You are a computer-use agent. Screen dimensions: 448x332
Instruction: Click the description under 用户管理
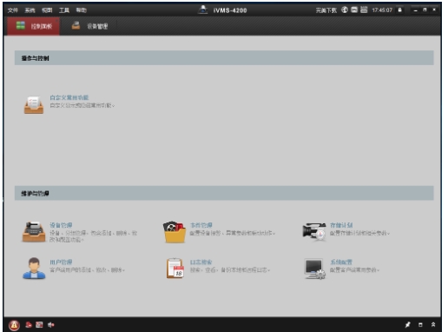pos(87,270)
